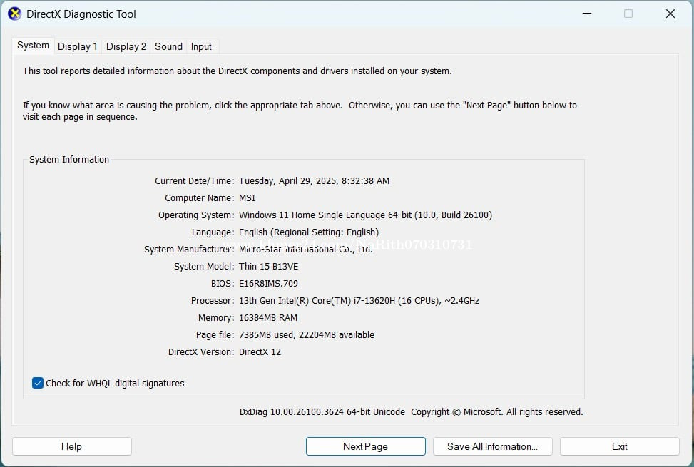Screen dimensions: 694x467
Task: Open the Display 2 tab
Action: click(126, 46)
